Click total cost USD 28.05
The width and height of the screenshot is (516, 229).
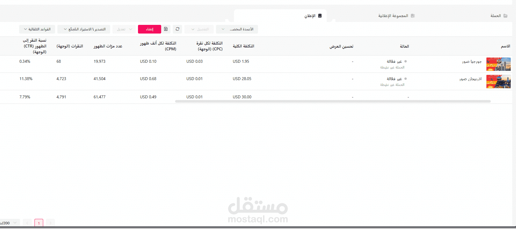point(242,79)
